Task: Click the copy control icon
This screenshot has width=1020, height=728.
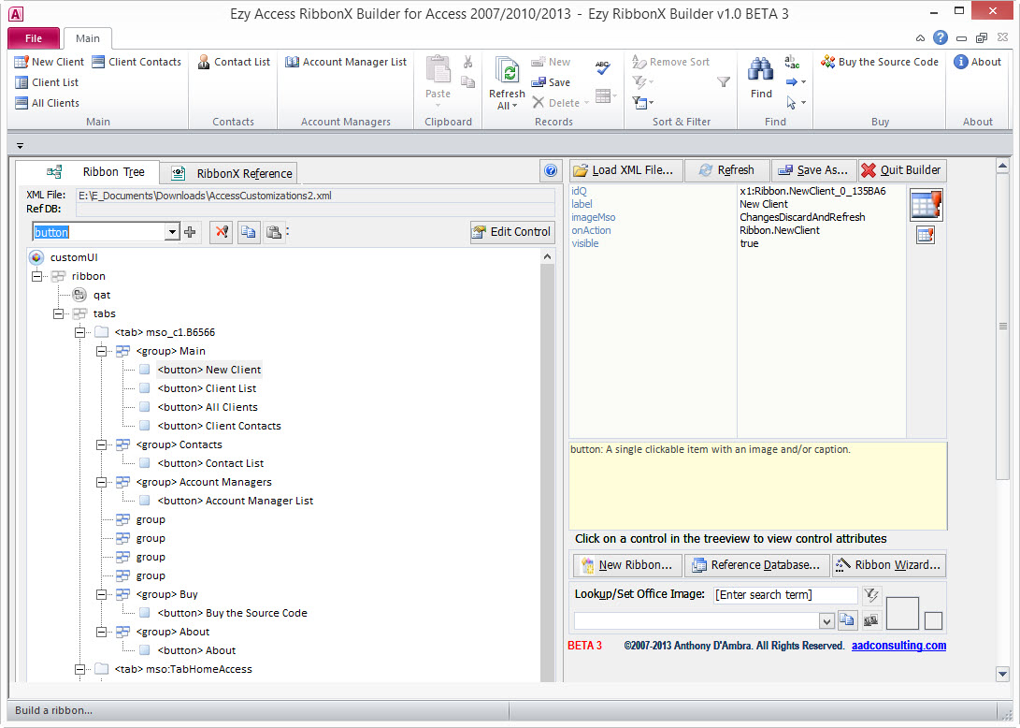Action: point(248,232)
